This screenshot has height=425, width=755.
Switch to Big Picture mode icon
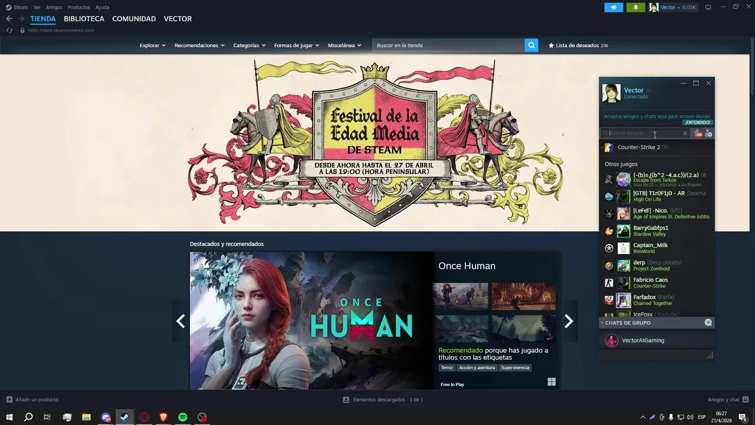(x=708, y=8)
